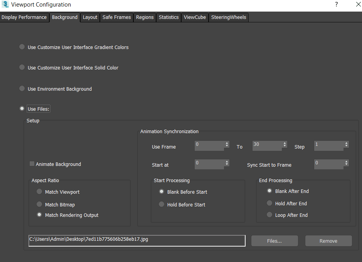Image resolution: width=362 pixels, height=262 pixels.
Task: Adjust the Start at spinner arrows
Action: (x=227, y=163)
